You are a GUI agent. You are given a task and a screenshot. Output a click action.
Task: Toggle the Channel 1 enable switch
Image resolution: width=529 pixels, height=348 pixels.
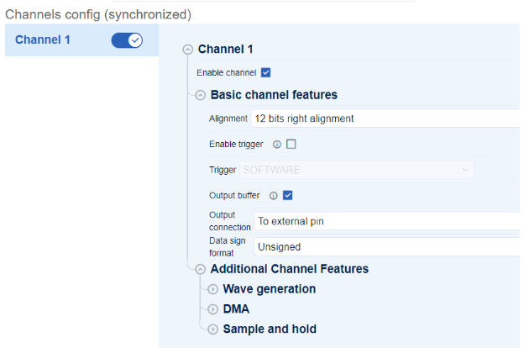[127, 40]
